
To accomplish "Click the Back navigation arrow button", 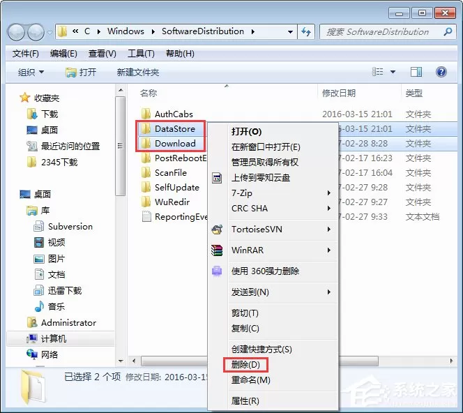I will pyautogui.click(x=17, y=31).
